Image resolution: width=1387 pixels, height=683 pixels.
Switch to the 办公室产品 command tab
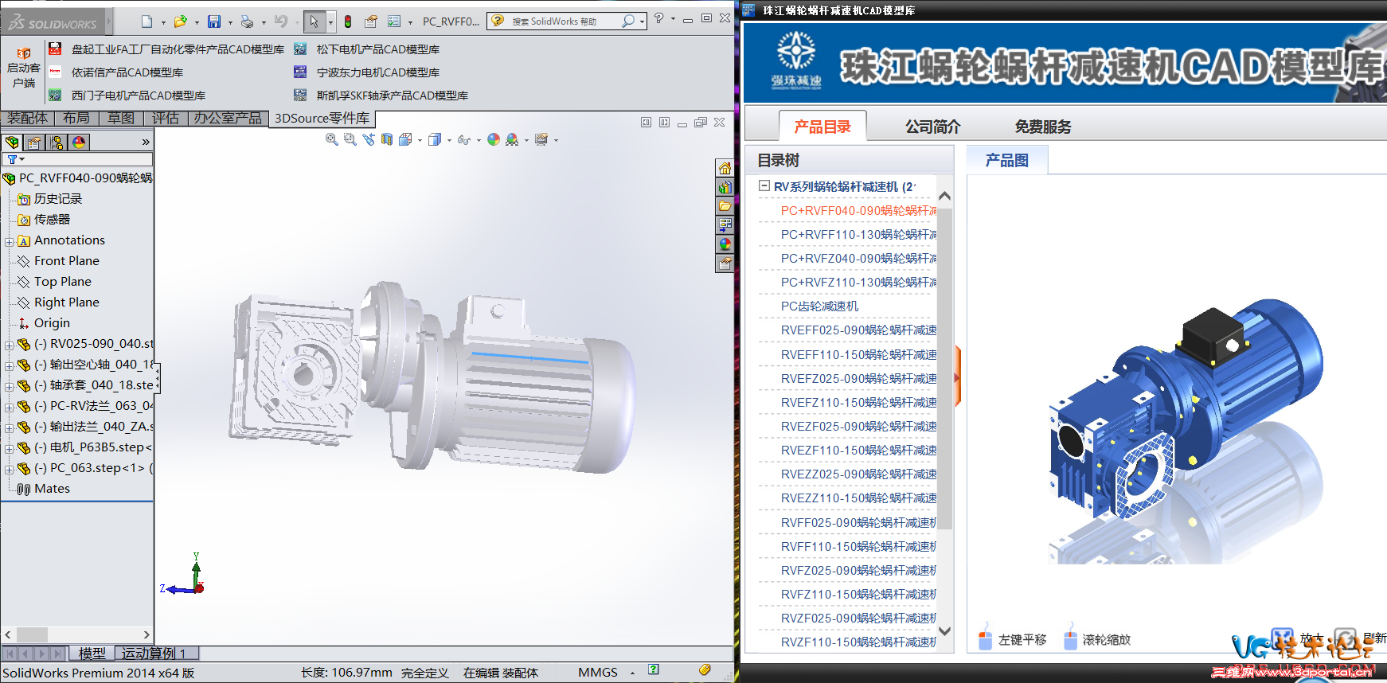point(228,118)
